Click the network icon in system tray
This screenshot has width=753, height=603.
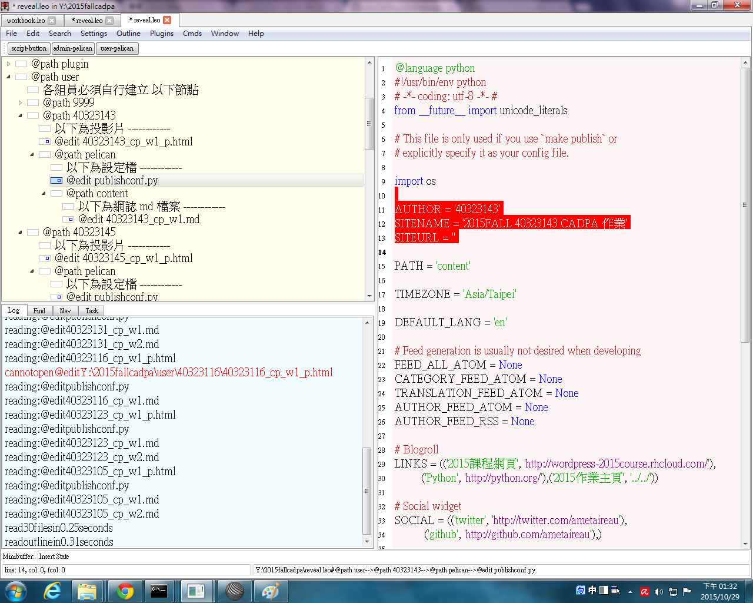672,591
